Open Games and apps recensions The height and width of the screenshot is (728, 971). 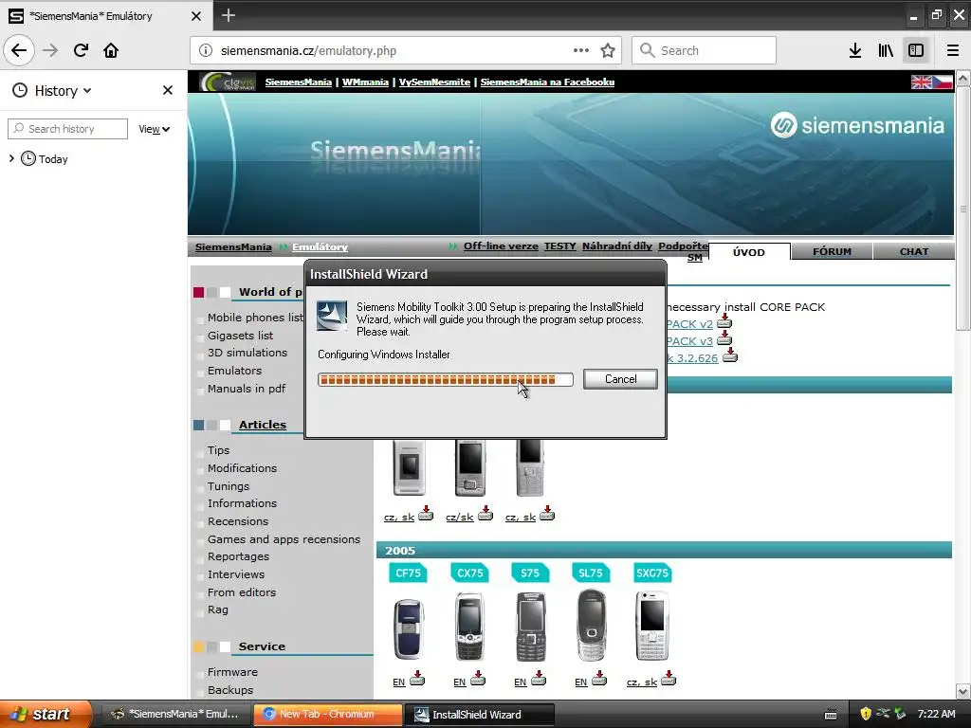tap(284, 539)
